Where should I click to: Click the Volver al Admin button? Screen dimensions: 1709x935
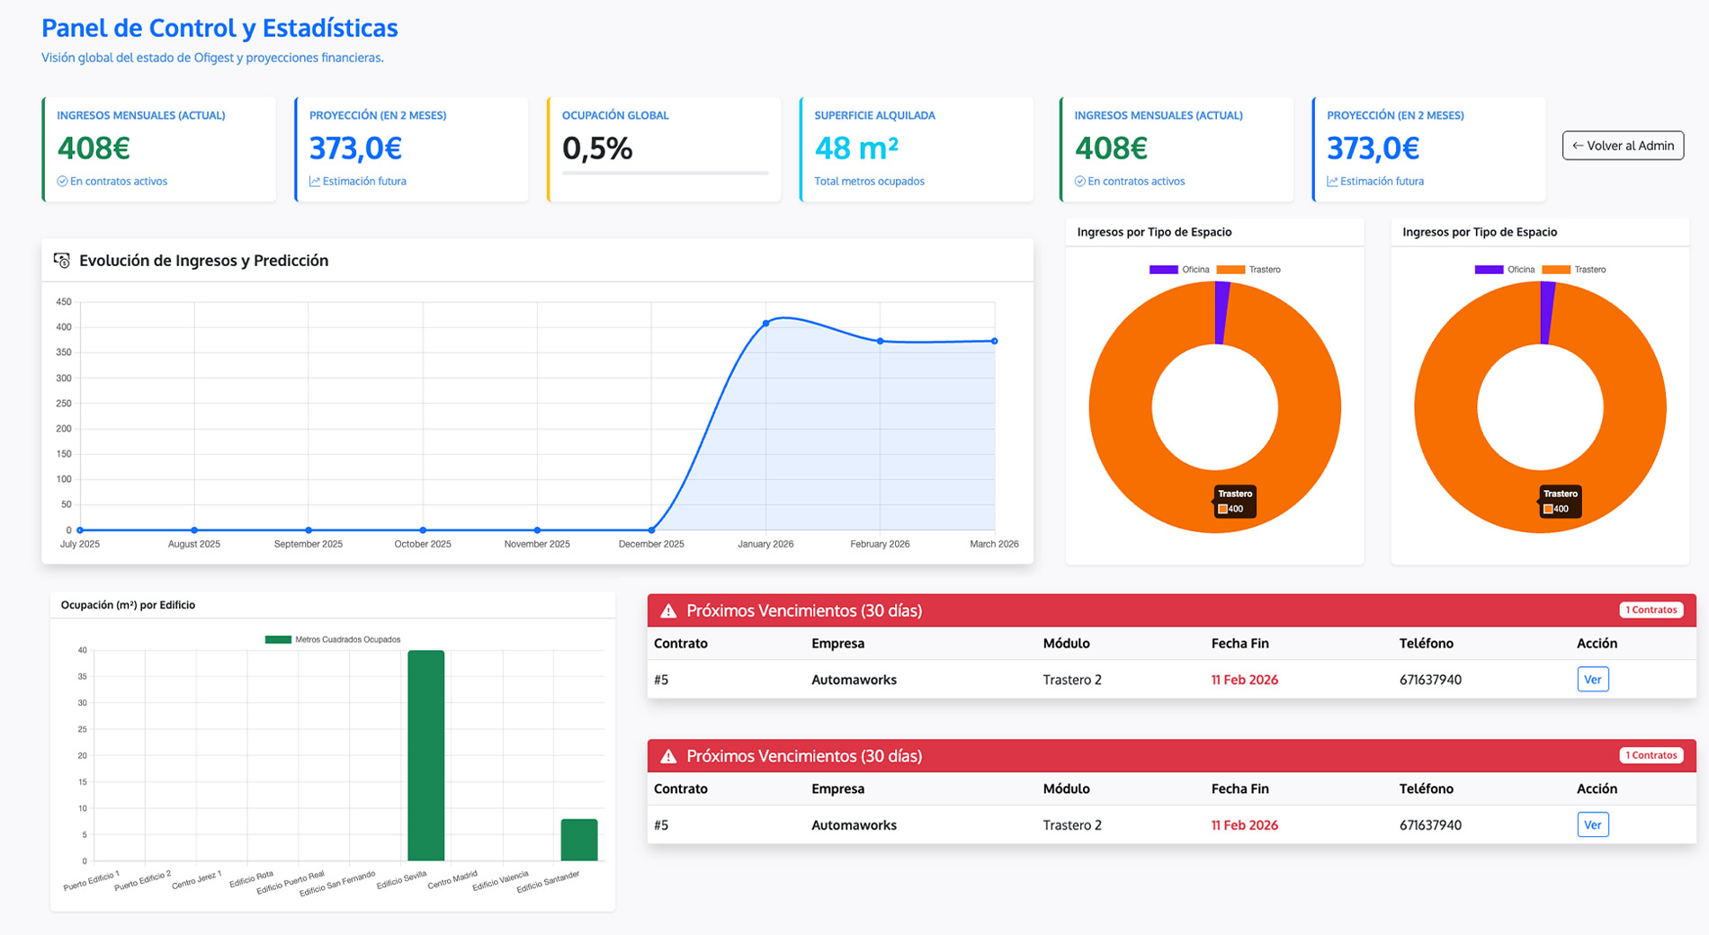pos(1623,145)
